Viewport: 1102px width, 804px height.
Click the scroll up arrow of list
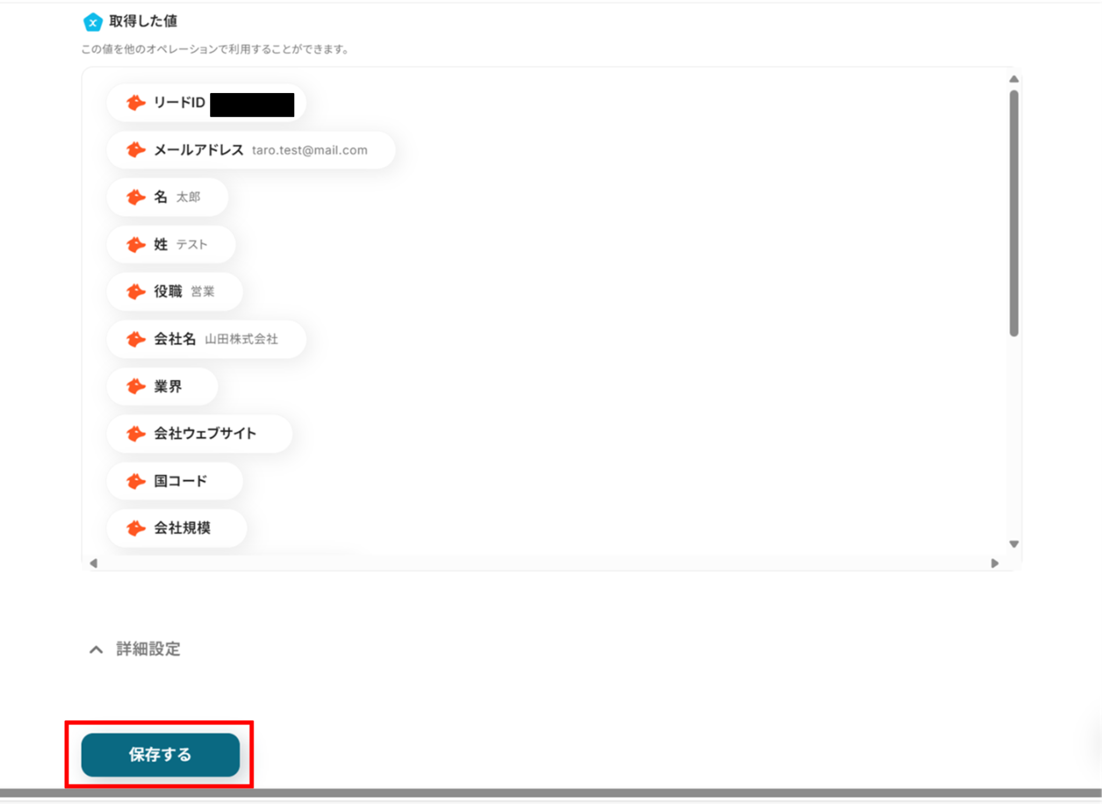(1014, 79)
